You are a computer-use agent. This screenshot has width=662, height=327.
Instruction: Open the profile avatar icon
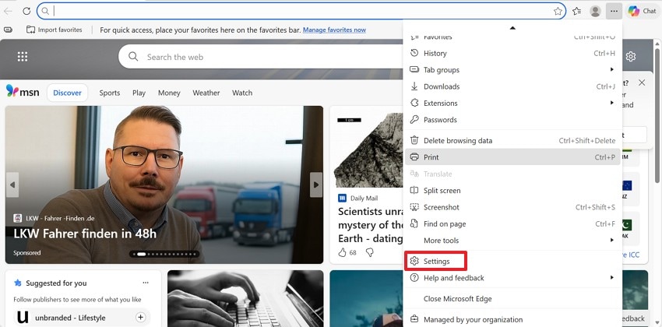tap(595, 12)
